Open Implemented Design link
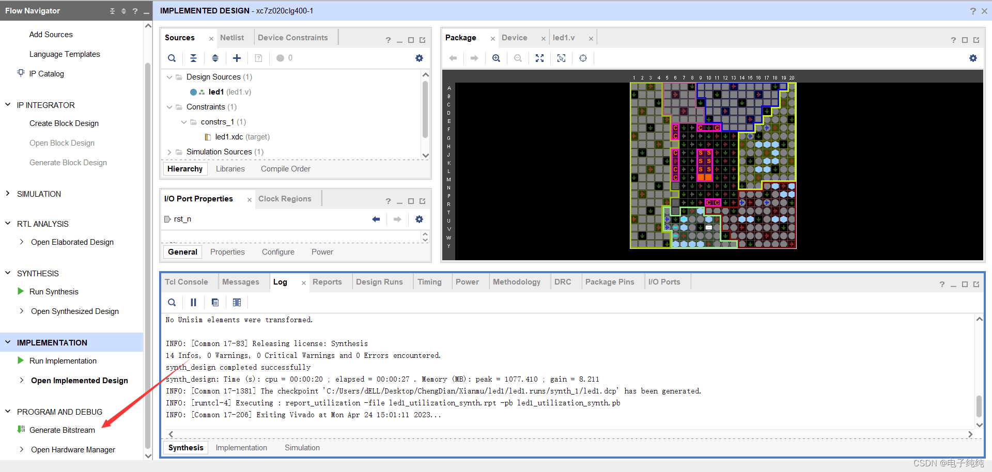992x472 pixels. 80,381
